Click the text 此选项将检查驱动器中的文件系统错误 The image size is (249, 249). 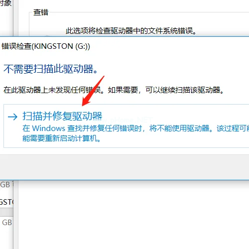(131, 31)
